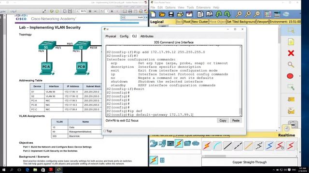
Task: Zoom in with Adobe Reader plus button
Action: click(90, 11)
